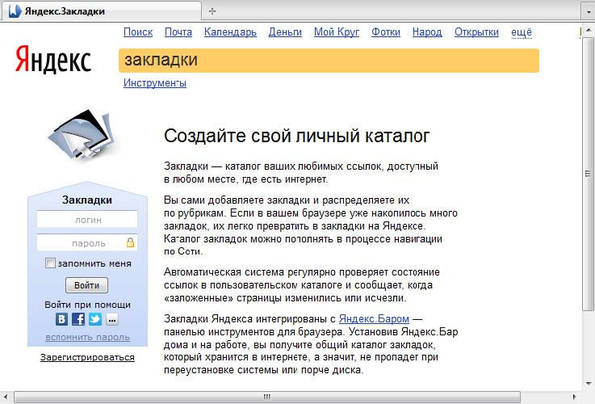Sign in with the Facebook icon

click(x=78, y=319)
